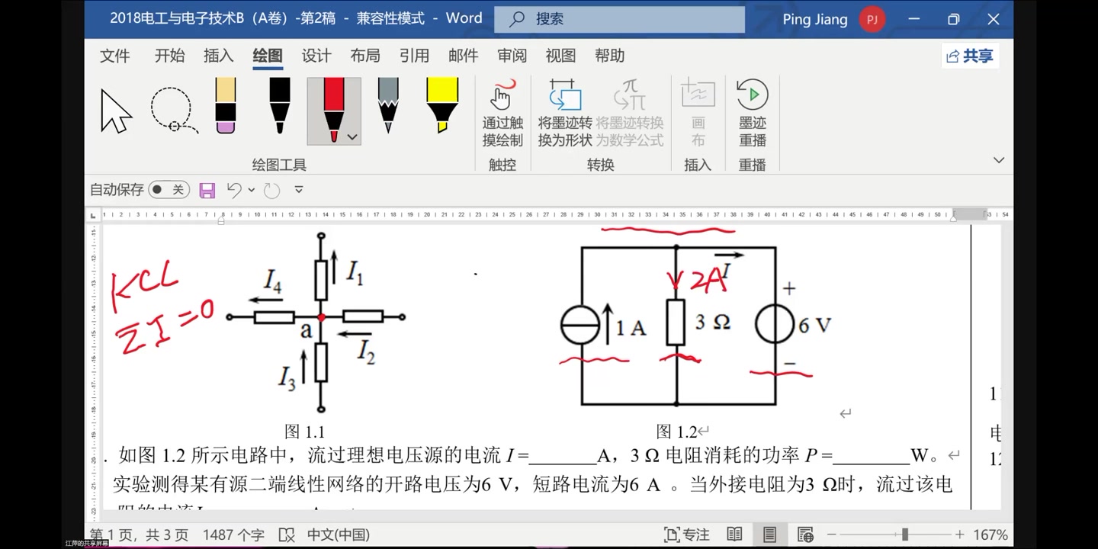Select the arrow Select Objects tool
This screenshot has width=1098, height=549.
click(x=117, y=111)
